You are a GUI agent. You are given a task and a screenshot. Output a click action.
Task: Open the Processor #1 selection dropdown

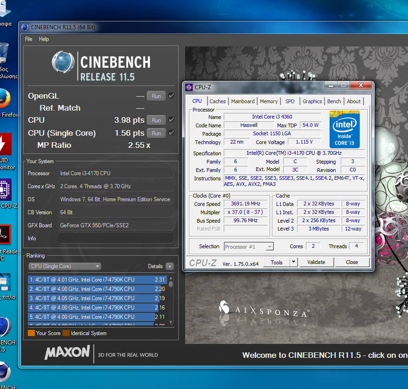pos(249,246)
